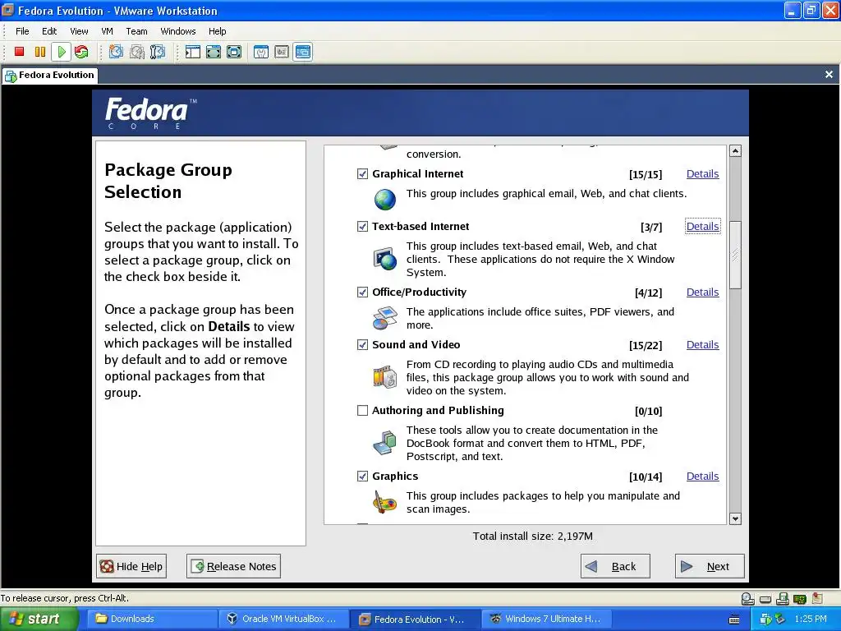Screen dimensions: 841x631
Task: Click the [15/22] count for Sound and Video
Action: point(646,345)
